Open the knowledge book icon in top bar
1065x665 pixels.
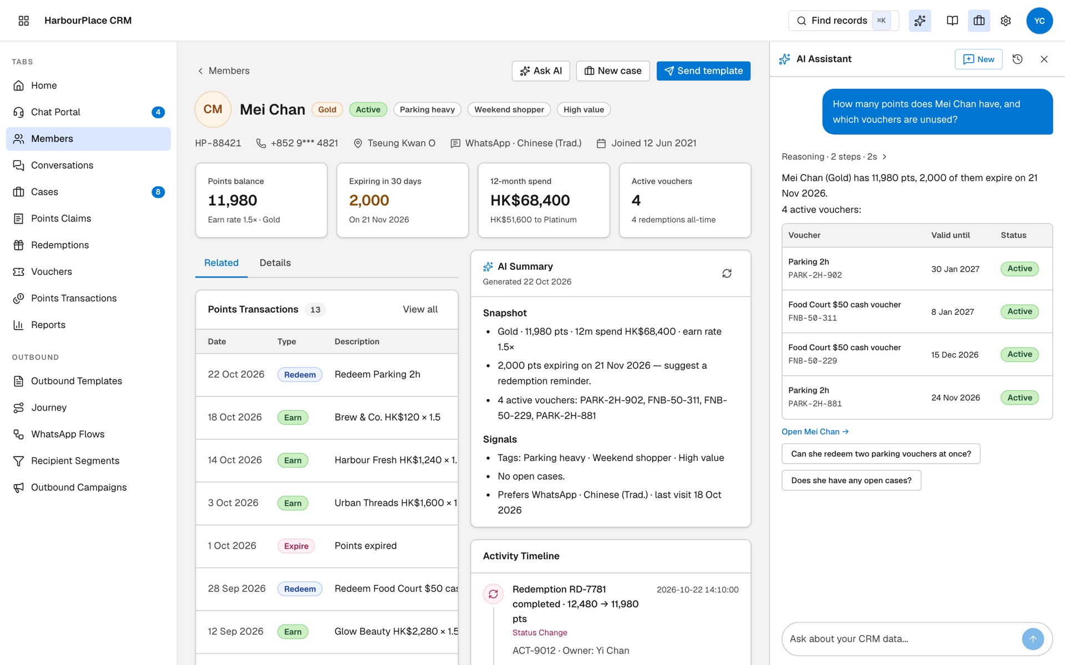[952, 21]
